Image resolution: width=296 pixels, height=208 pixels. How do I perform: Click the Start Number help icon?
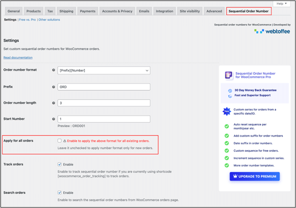point(54,119)
